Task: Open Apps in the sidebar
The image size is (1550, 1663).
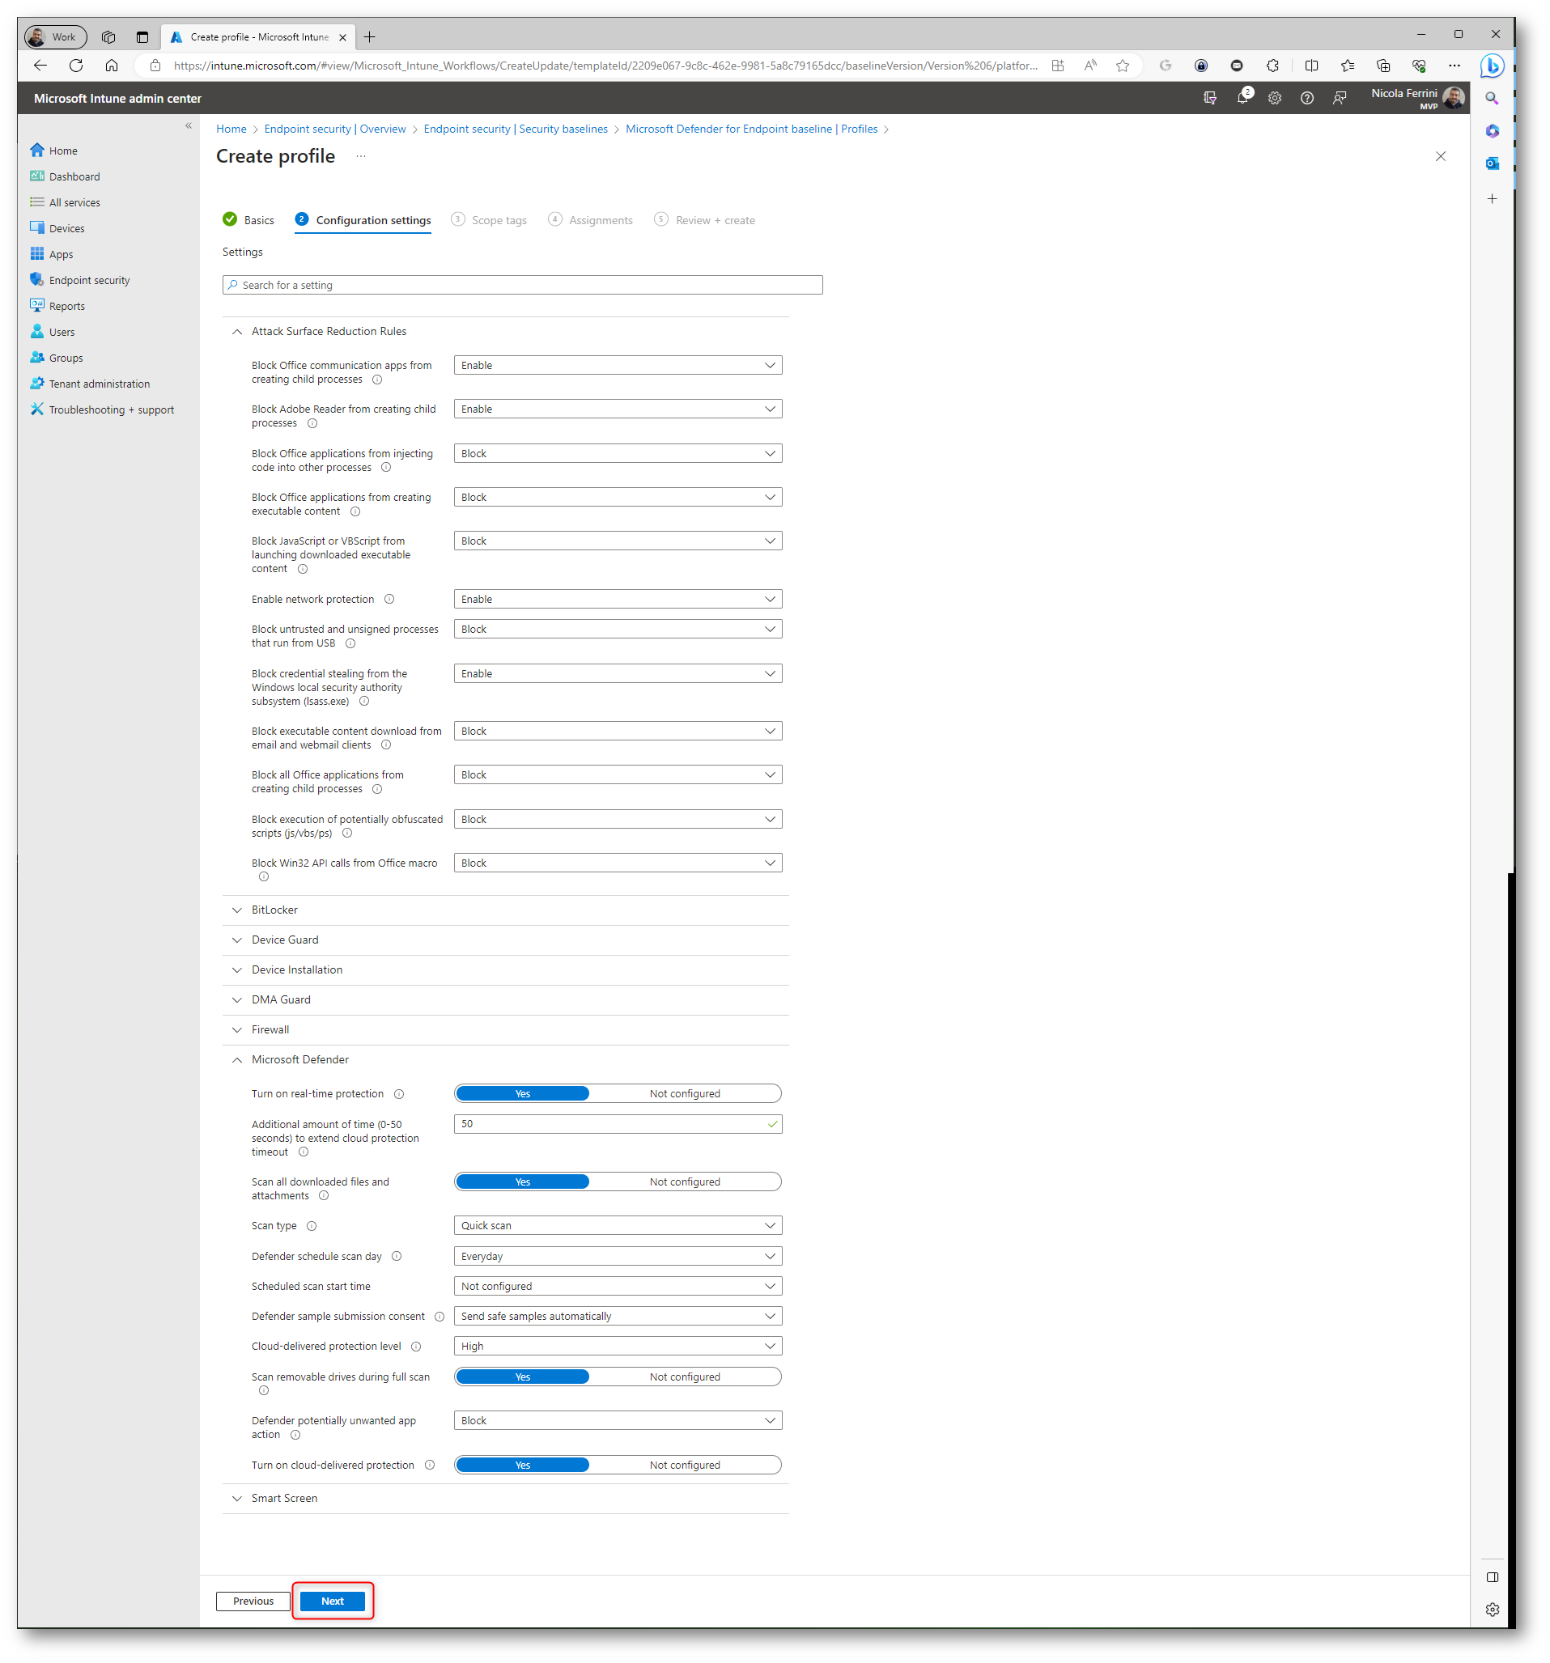Action: [x=60, y=254]
